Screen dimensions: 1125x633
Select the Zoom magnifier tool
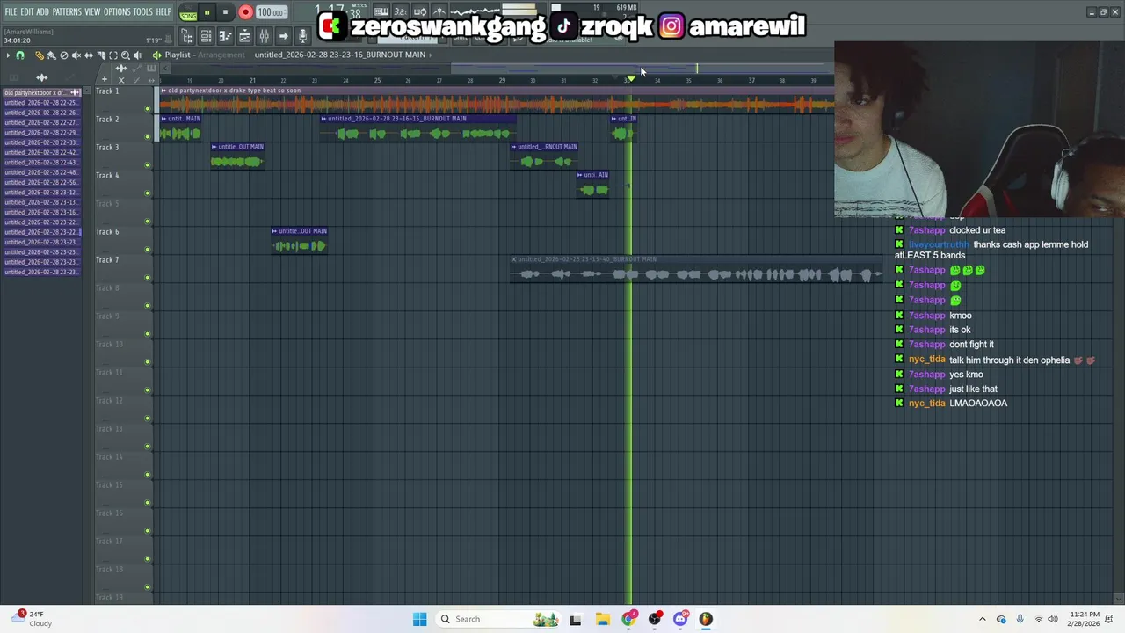click(126, 55)
